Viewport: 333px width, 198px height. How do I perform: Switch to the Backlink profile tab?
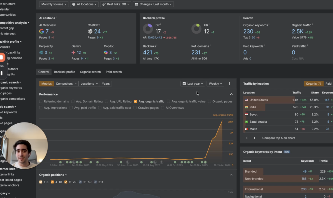tap(64, 72)
